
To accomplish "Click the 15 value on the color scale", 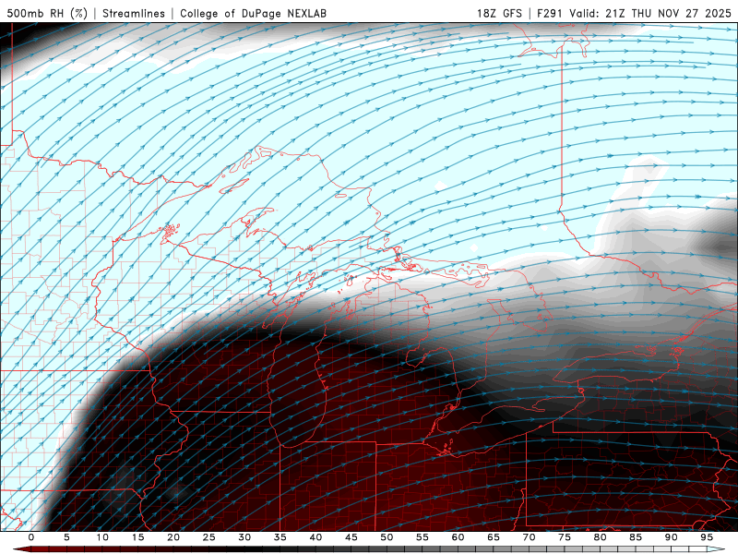I will 137,537.
